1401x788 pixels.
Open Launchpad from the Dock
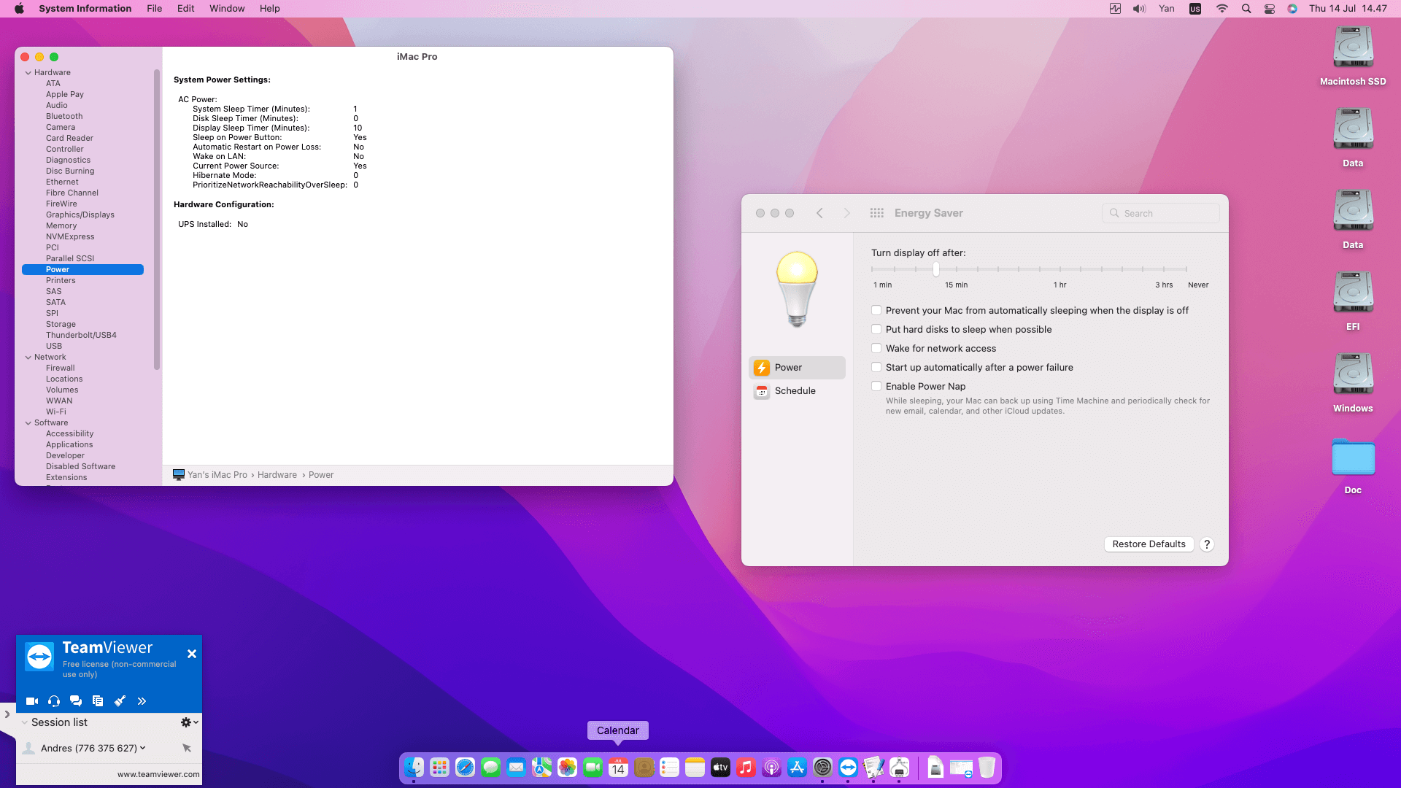tap(439, 768)
